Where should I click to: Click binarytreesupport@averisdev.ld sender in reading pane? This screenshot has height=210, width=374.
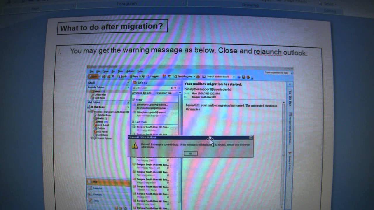[x=208, y=89]
